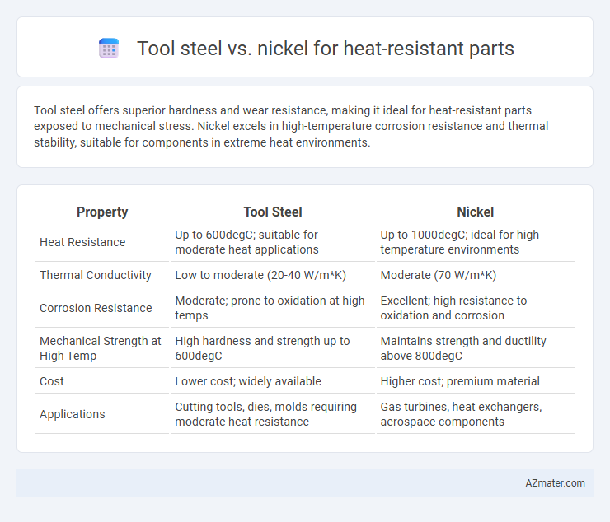Click cell 'Moderate; prone to oxidation at high temps'
The width and height of the screenshot is (610, 522).
coord(270,308)
